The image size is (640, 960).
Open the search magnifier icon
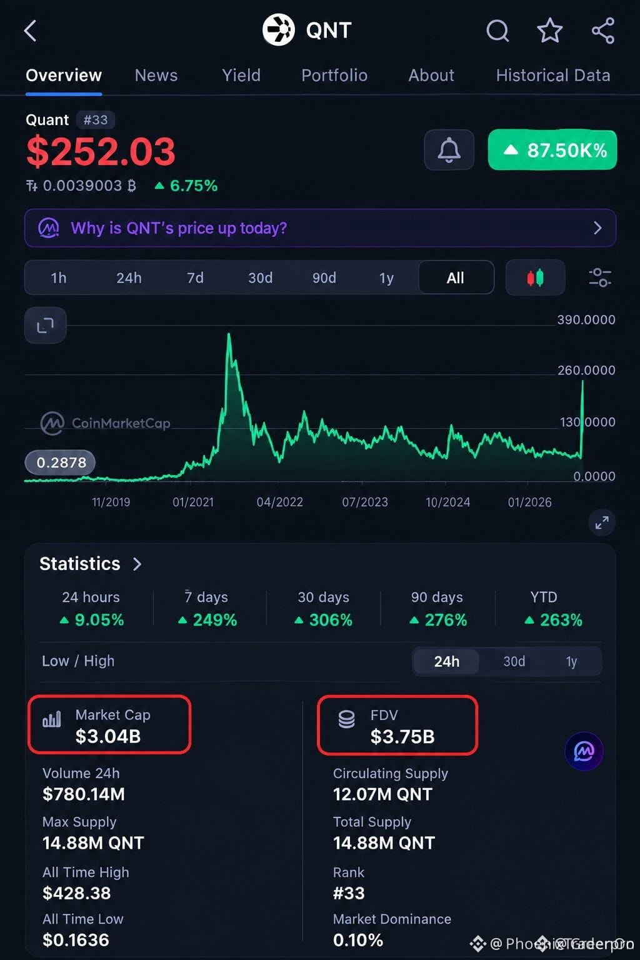(x=497, y=30)
